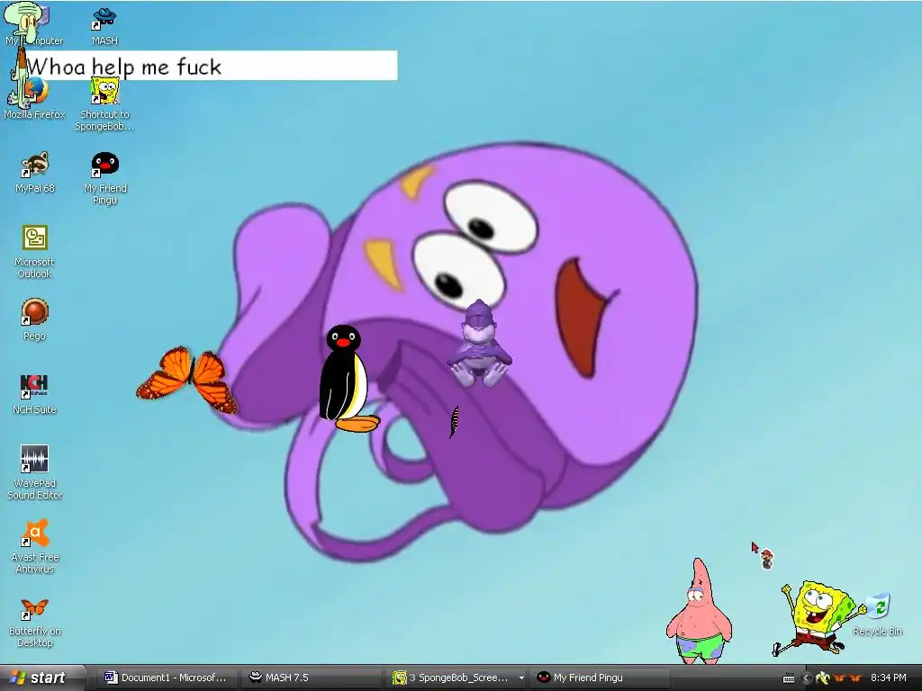Select the MASH desktop shortcut
Viewport: 922px width, 691px height.
(104, 26)
